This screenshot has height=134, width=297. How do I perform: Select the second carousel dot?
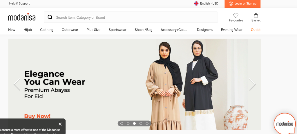[128, 123]
